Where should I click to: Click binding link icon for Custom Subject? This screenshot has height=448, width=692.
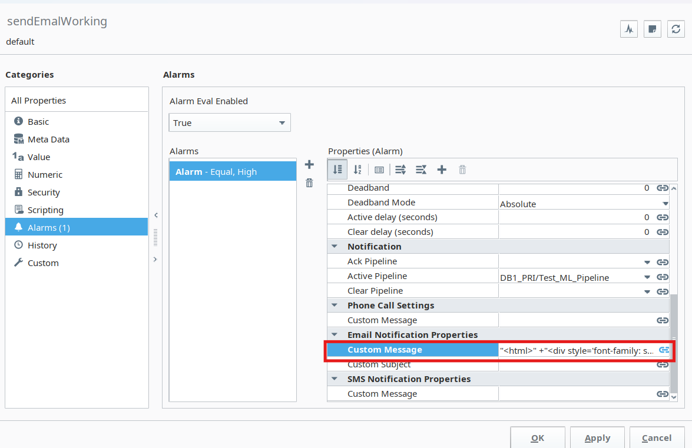[x=663, y=364]
